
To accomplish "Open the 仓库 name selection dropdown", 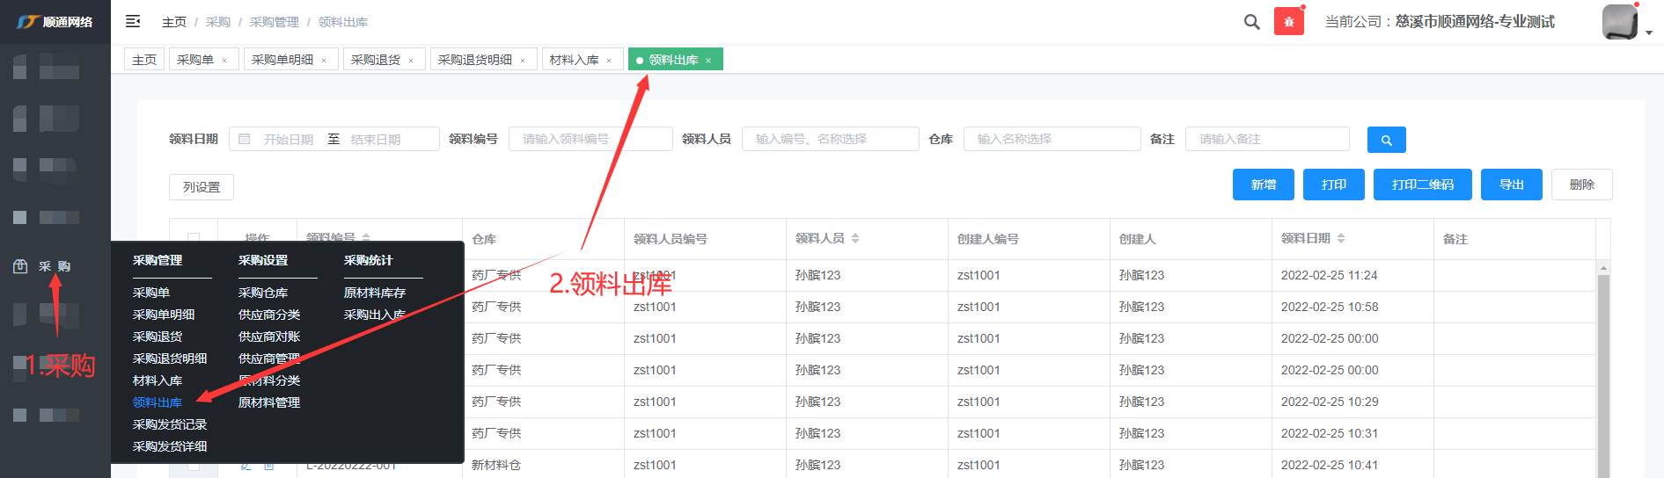I will pyautogui.click(x=1052, y=139).
